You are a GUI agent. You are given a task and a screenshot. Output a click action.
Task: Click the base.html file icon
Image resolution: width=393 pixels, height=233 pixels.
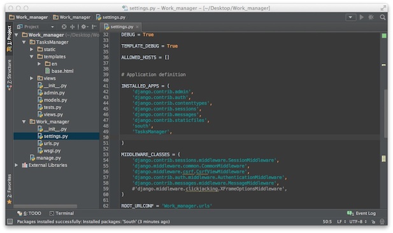click(x=47, y=71)
